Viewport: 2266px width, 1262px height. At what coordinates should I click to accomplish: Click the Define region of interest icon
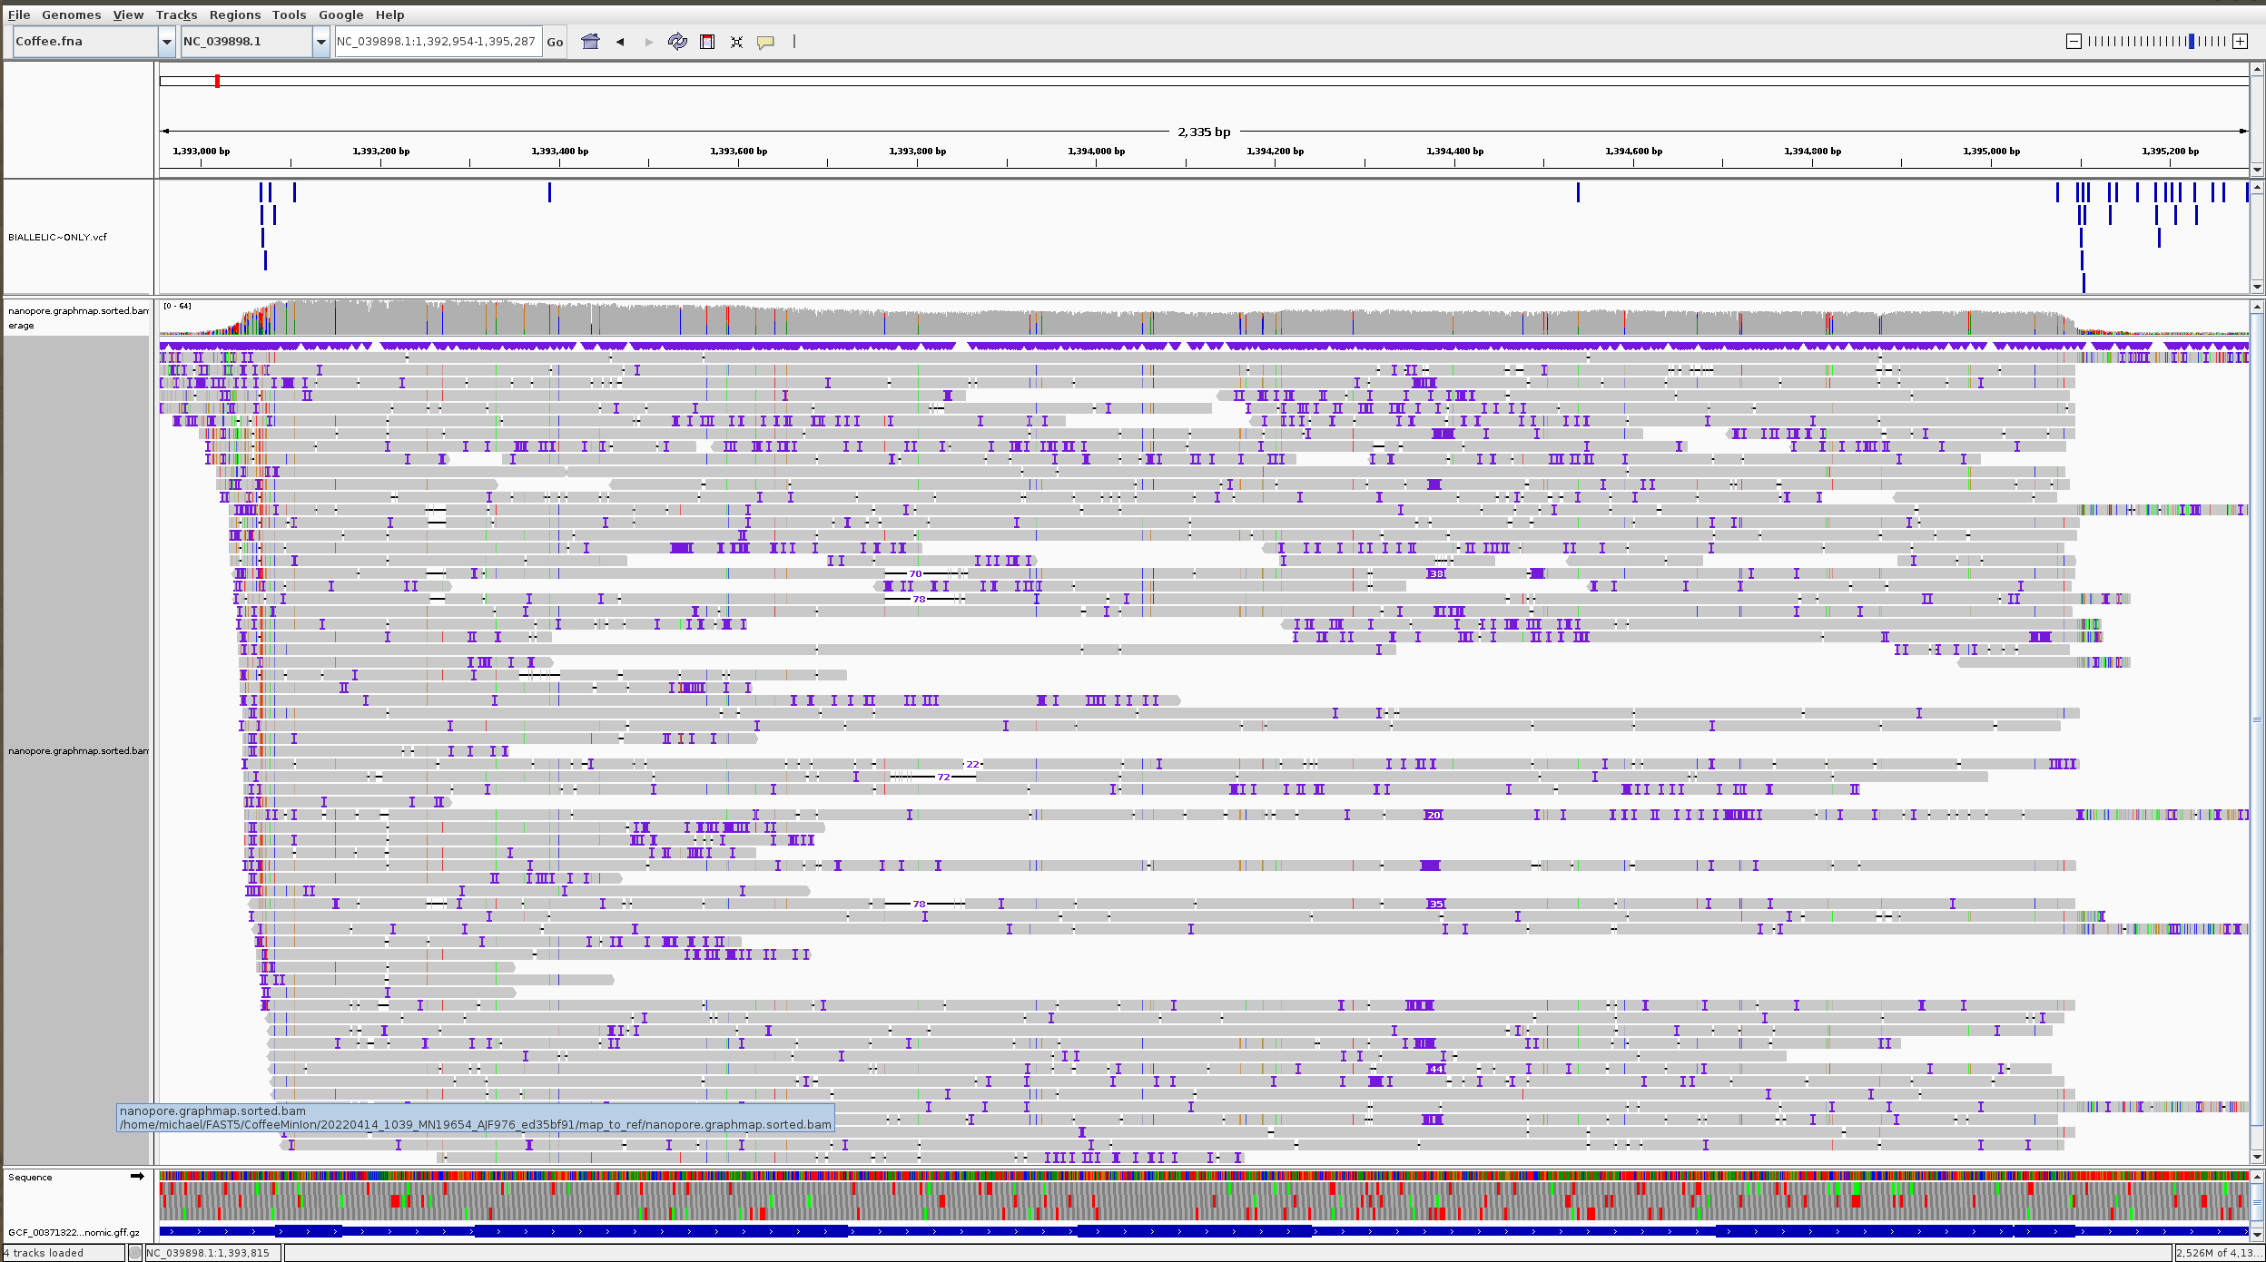click(707, 42)
